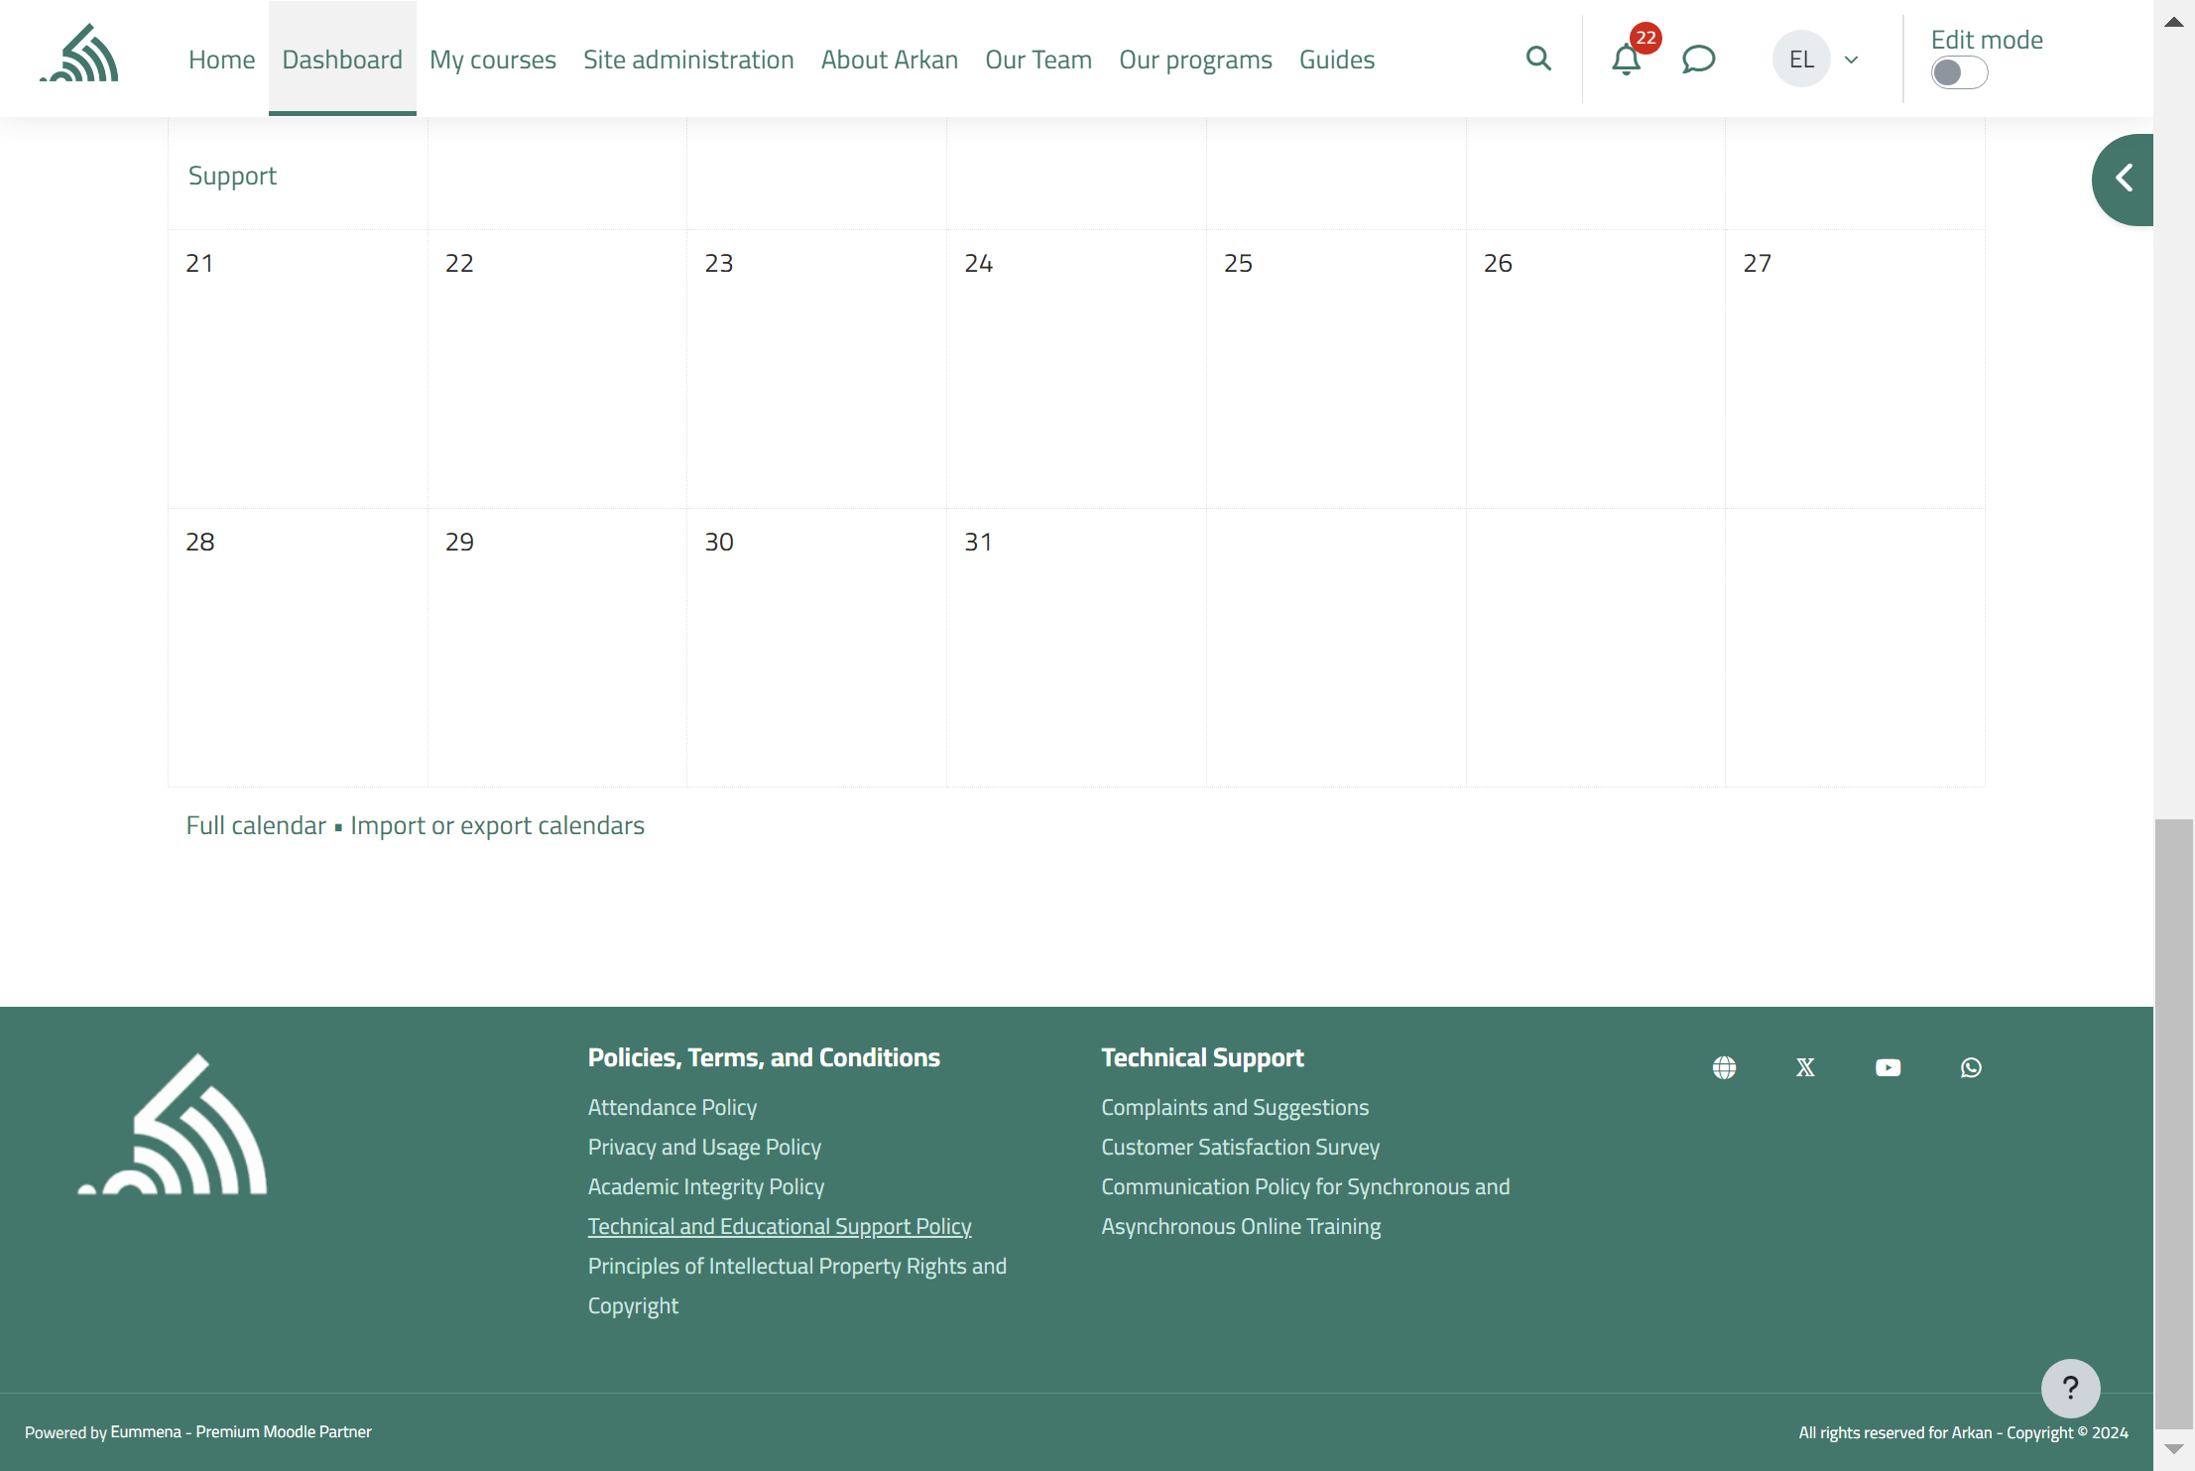Screen dimensions: 2195x1471
Task: Open the Attendance Policy link
Action: (x=672, y=1107)
